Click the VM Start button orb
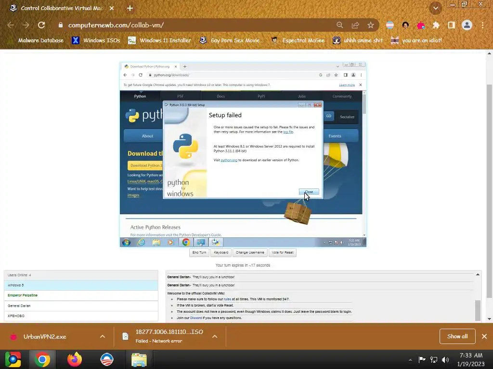The image size is (493, 369). pyautogui.click(x=127, y=242)
